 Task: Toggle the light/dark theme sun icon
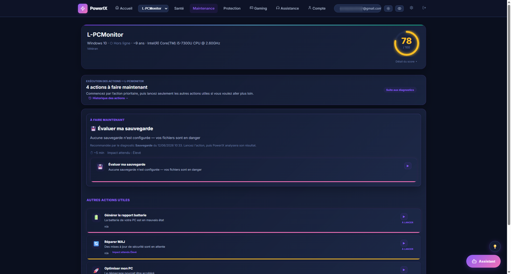pos(388,9)
